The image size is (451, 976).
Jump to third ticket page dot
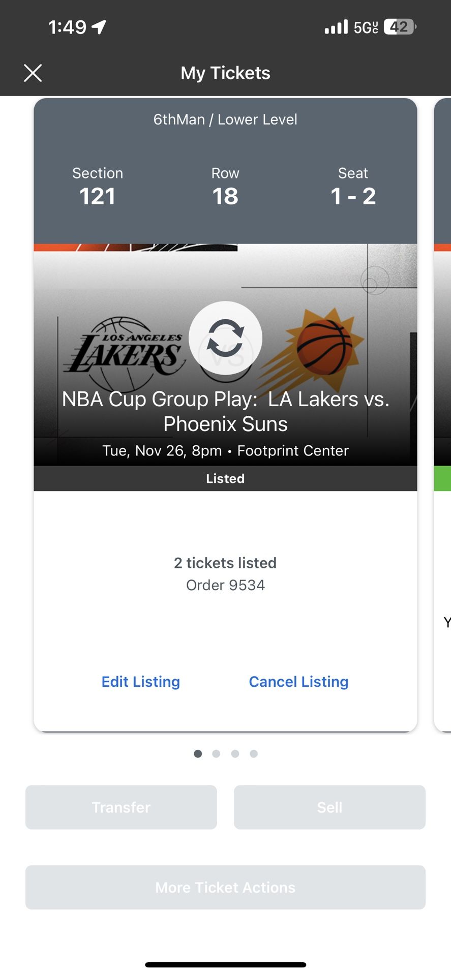click(235, 754)
